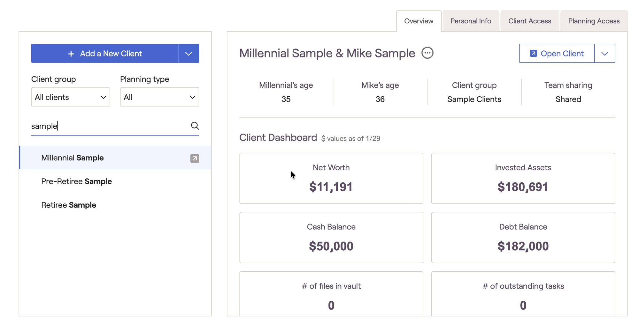This screenshot has width=639, height=330.
Task: Select Millennial Sample in client list
Action: point(73,158)
